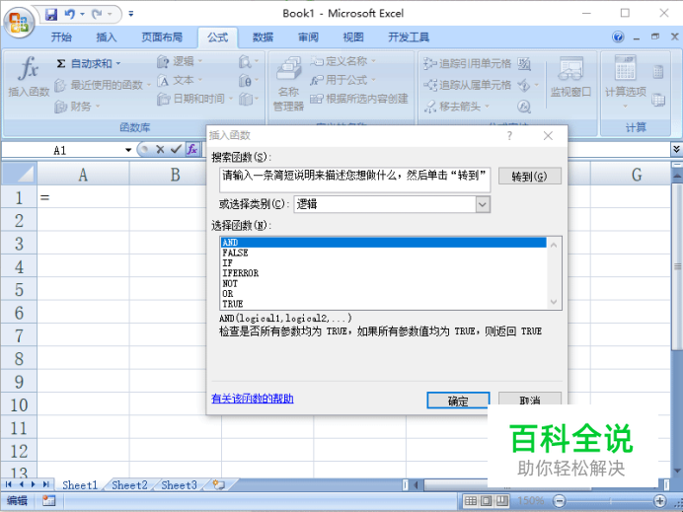Screen dimensions: 683x512
Task: Open 名称管理器 icon
Action: click(288, 84)
